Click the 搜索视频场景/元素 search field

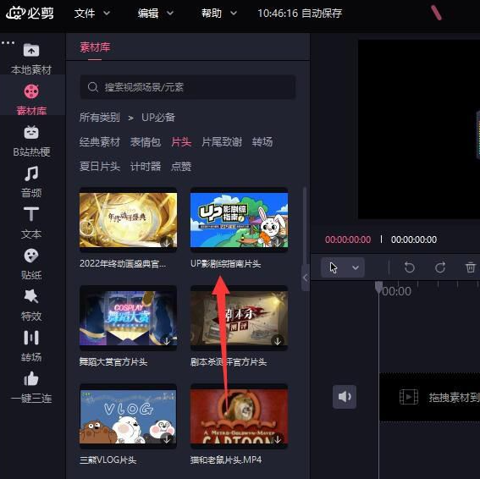coord(188,87)
